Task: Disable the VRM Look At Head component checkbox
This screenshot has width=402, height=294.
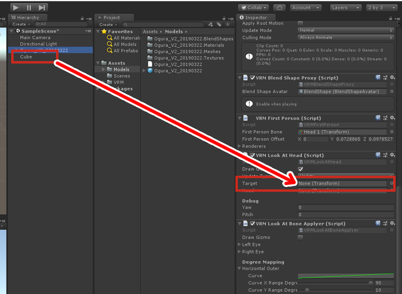Action: coord(252,155)
